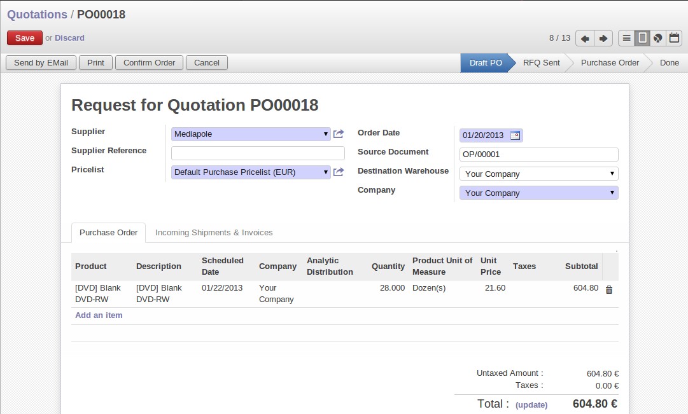Go to the previous record arrow
Screen dimensions: 688x414
[x=584, y=38]
